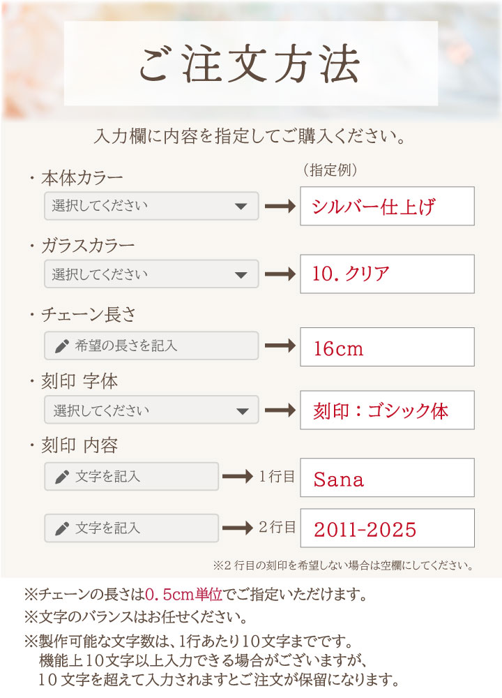Click the 2011-2025 example box

387,528
